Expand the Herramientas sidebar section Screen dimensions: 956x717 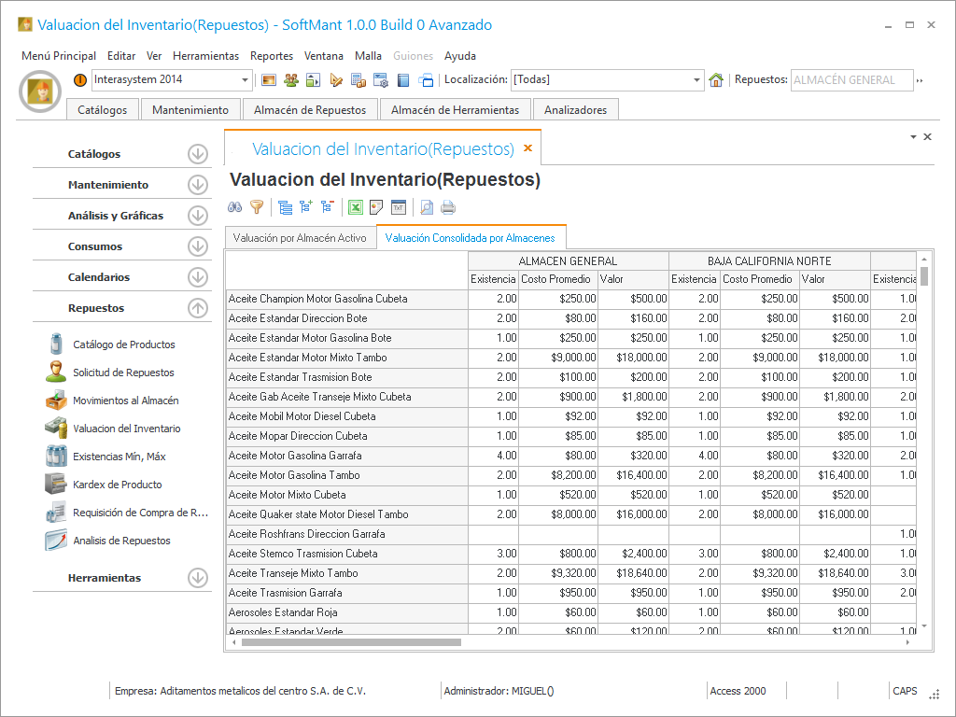pos(197,578)
